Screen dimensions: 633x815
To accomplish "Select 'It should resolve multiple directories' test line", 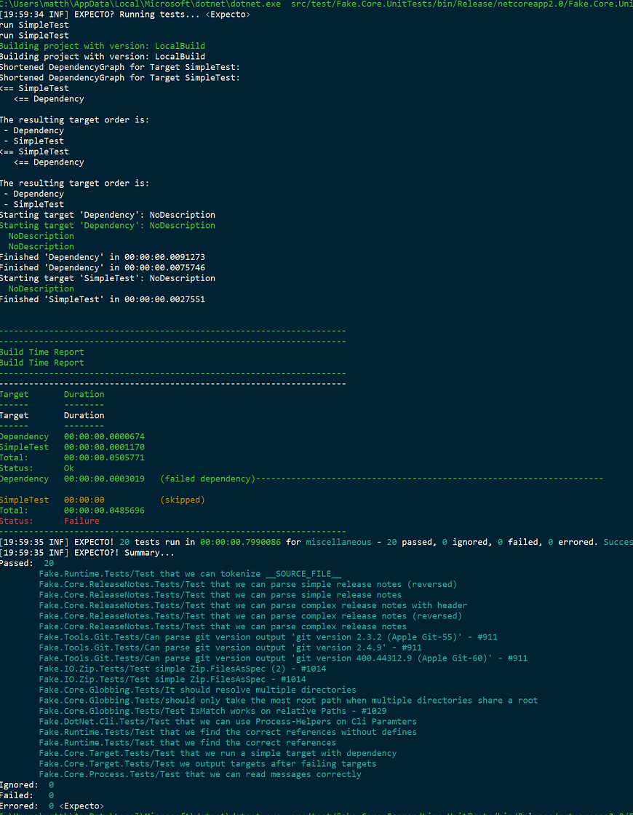I will [x=197, y=690].
